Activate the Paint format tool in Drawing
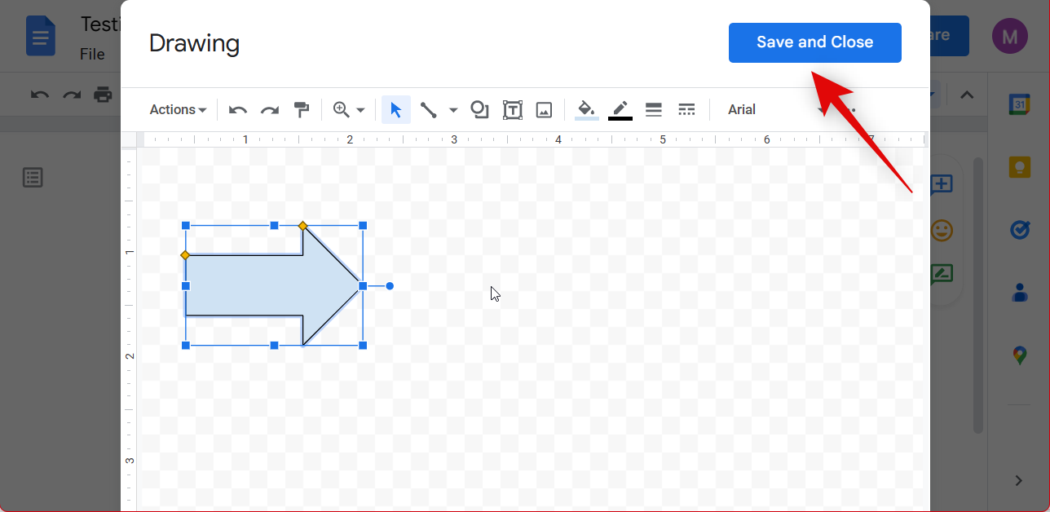1050x512 pixels. [x=301, y=110]
